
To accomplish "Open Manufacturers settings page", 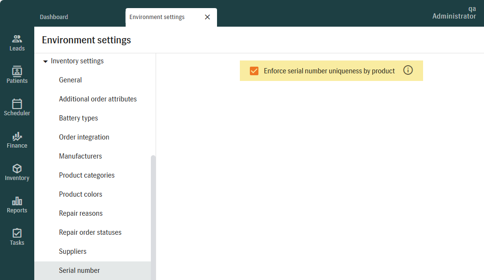I will [80, 156].
